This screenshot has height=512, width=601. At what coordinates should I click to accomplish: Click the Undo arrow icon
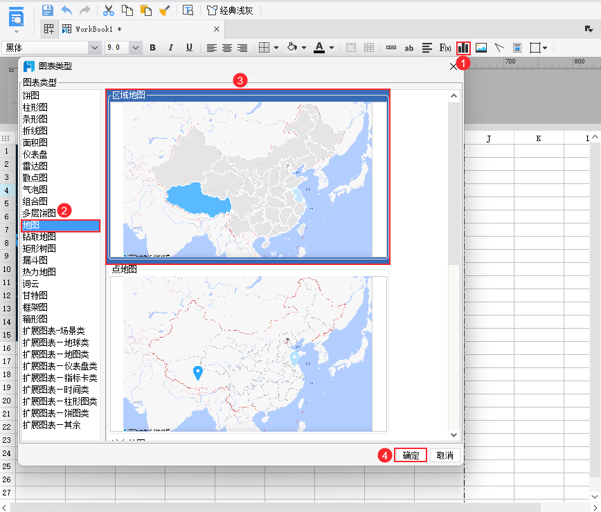point(66,10)
